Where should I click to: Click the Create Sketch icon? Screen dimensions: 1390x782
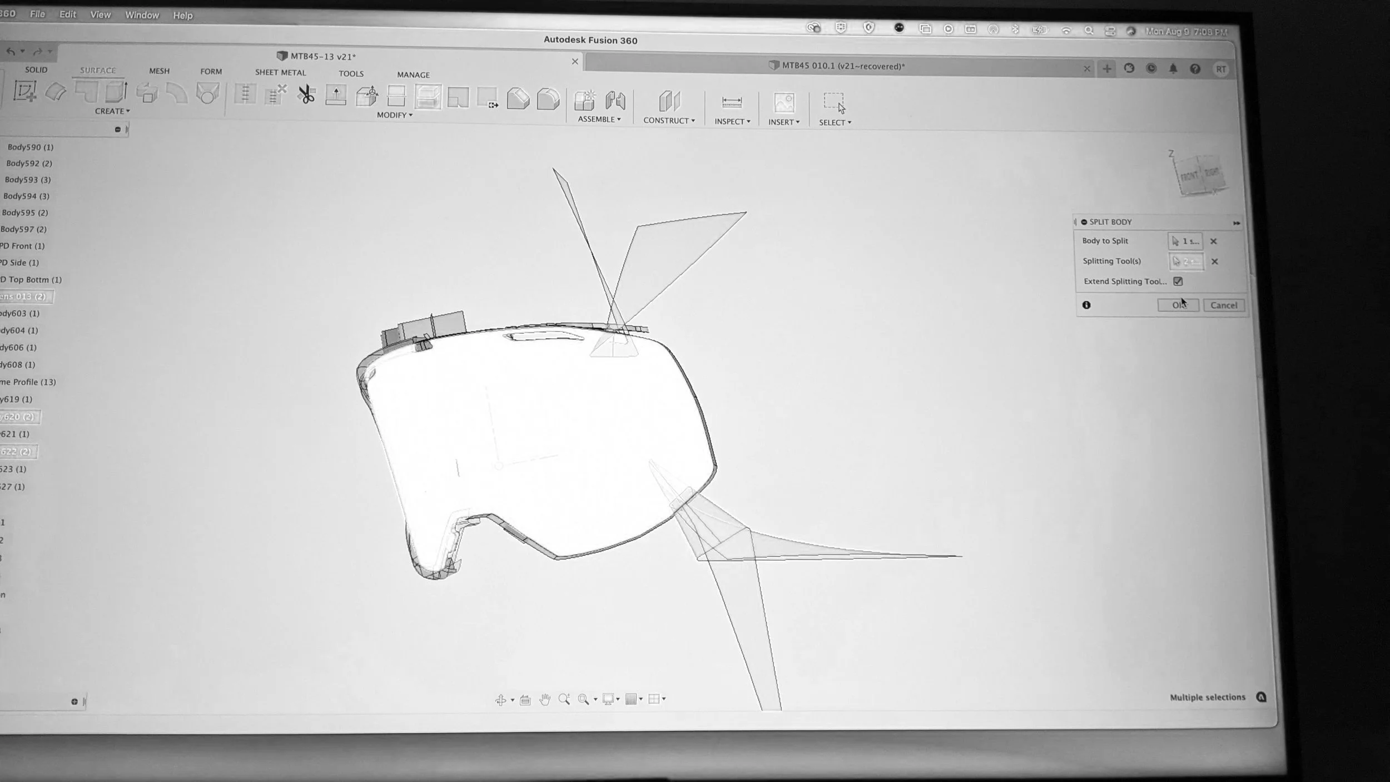[x=25, y=91]
